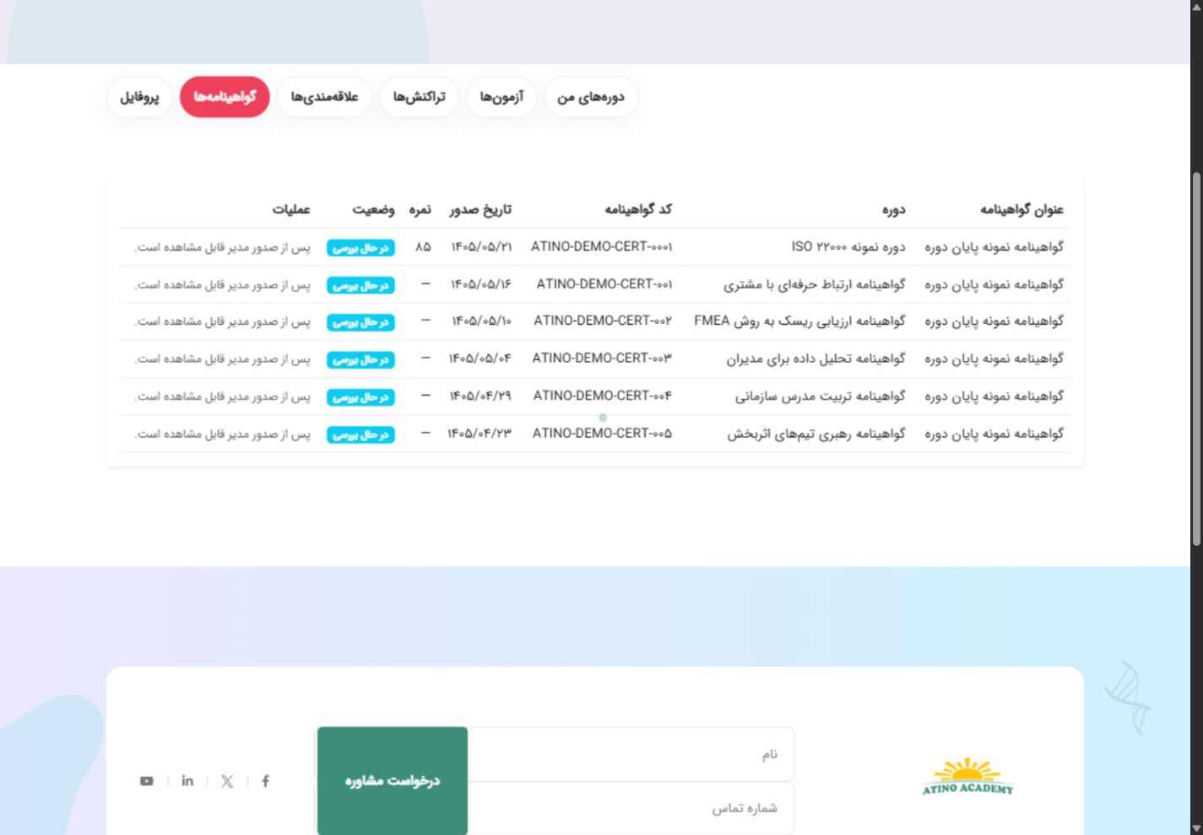Screen dimensions: 1203x835
Task: Click certificate code ATINO-DEMO-CERT-004
Action: pyautogui.click(x=603, y=396)
